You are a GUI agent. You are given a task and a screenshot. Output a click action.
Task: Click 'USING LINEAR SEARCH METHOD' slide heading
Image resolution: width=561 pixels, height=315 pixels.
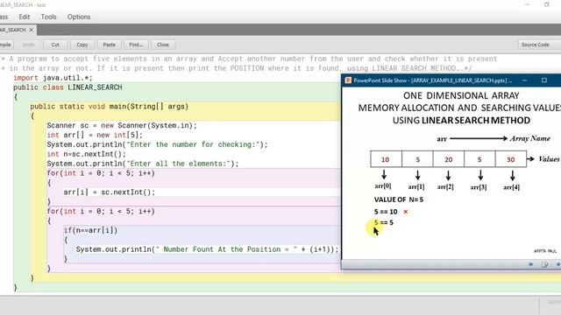(x=461, y=121)
